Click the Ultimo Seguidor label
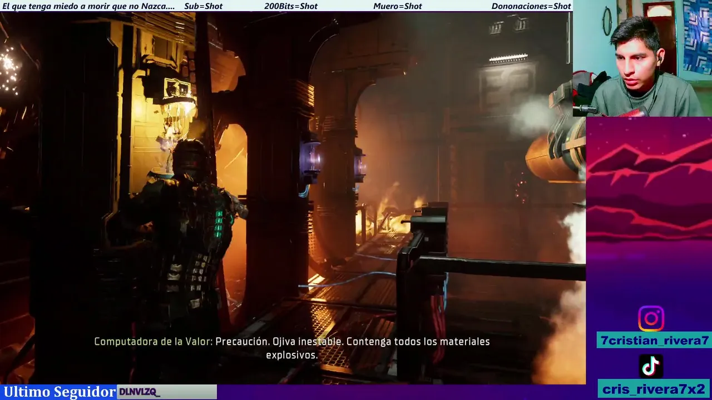The image size is (712, 400). [x=60, y=392]
